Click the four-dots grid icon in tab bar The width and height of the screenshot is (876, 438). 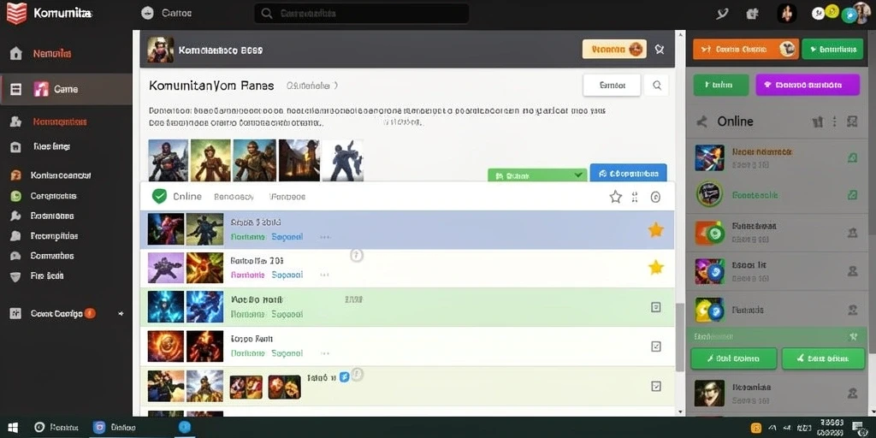(x=635, y=197)
